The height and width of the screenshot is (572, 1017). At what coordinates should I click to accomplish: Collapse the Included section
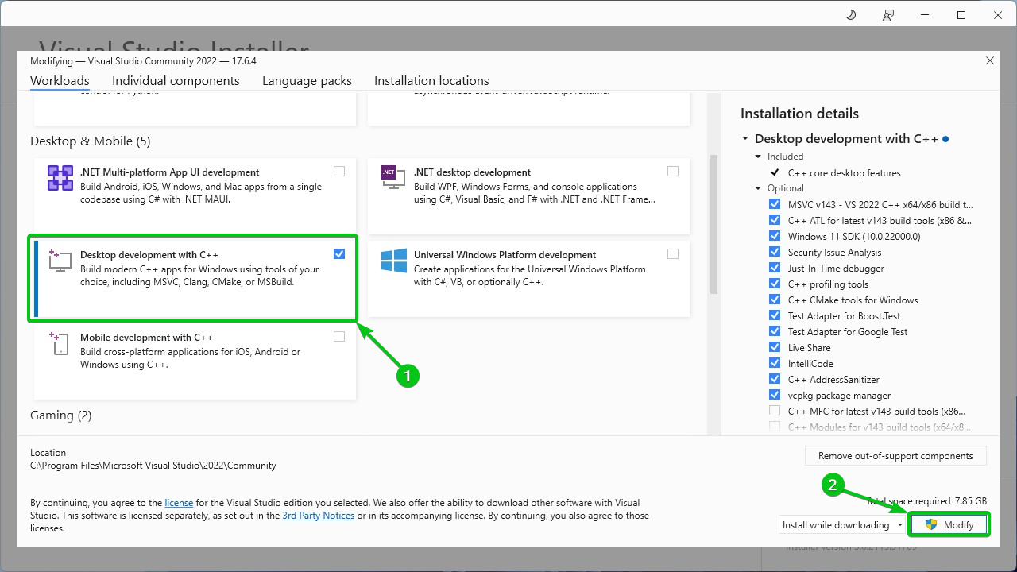759,157
